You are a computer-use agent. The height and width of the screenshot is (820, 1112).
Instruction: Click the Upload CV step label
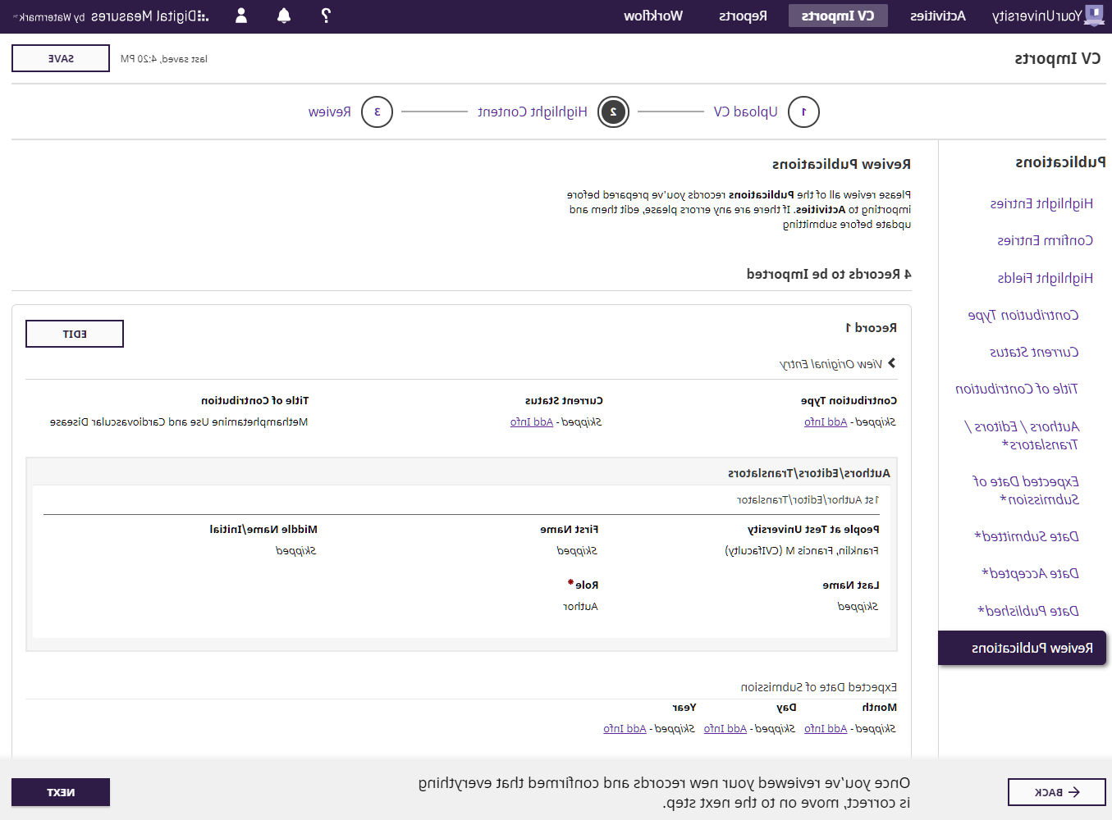point(745,112)
